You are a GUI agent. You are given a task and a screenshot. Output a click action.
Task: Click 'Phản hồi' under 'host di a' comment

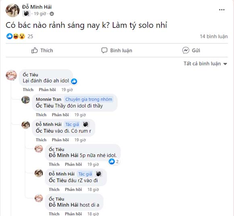click(x=73, y=214)
